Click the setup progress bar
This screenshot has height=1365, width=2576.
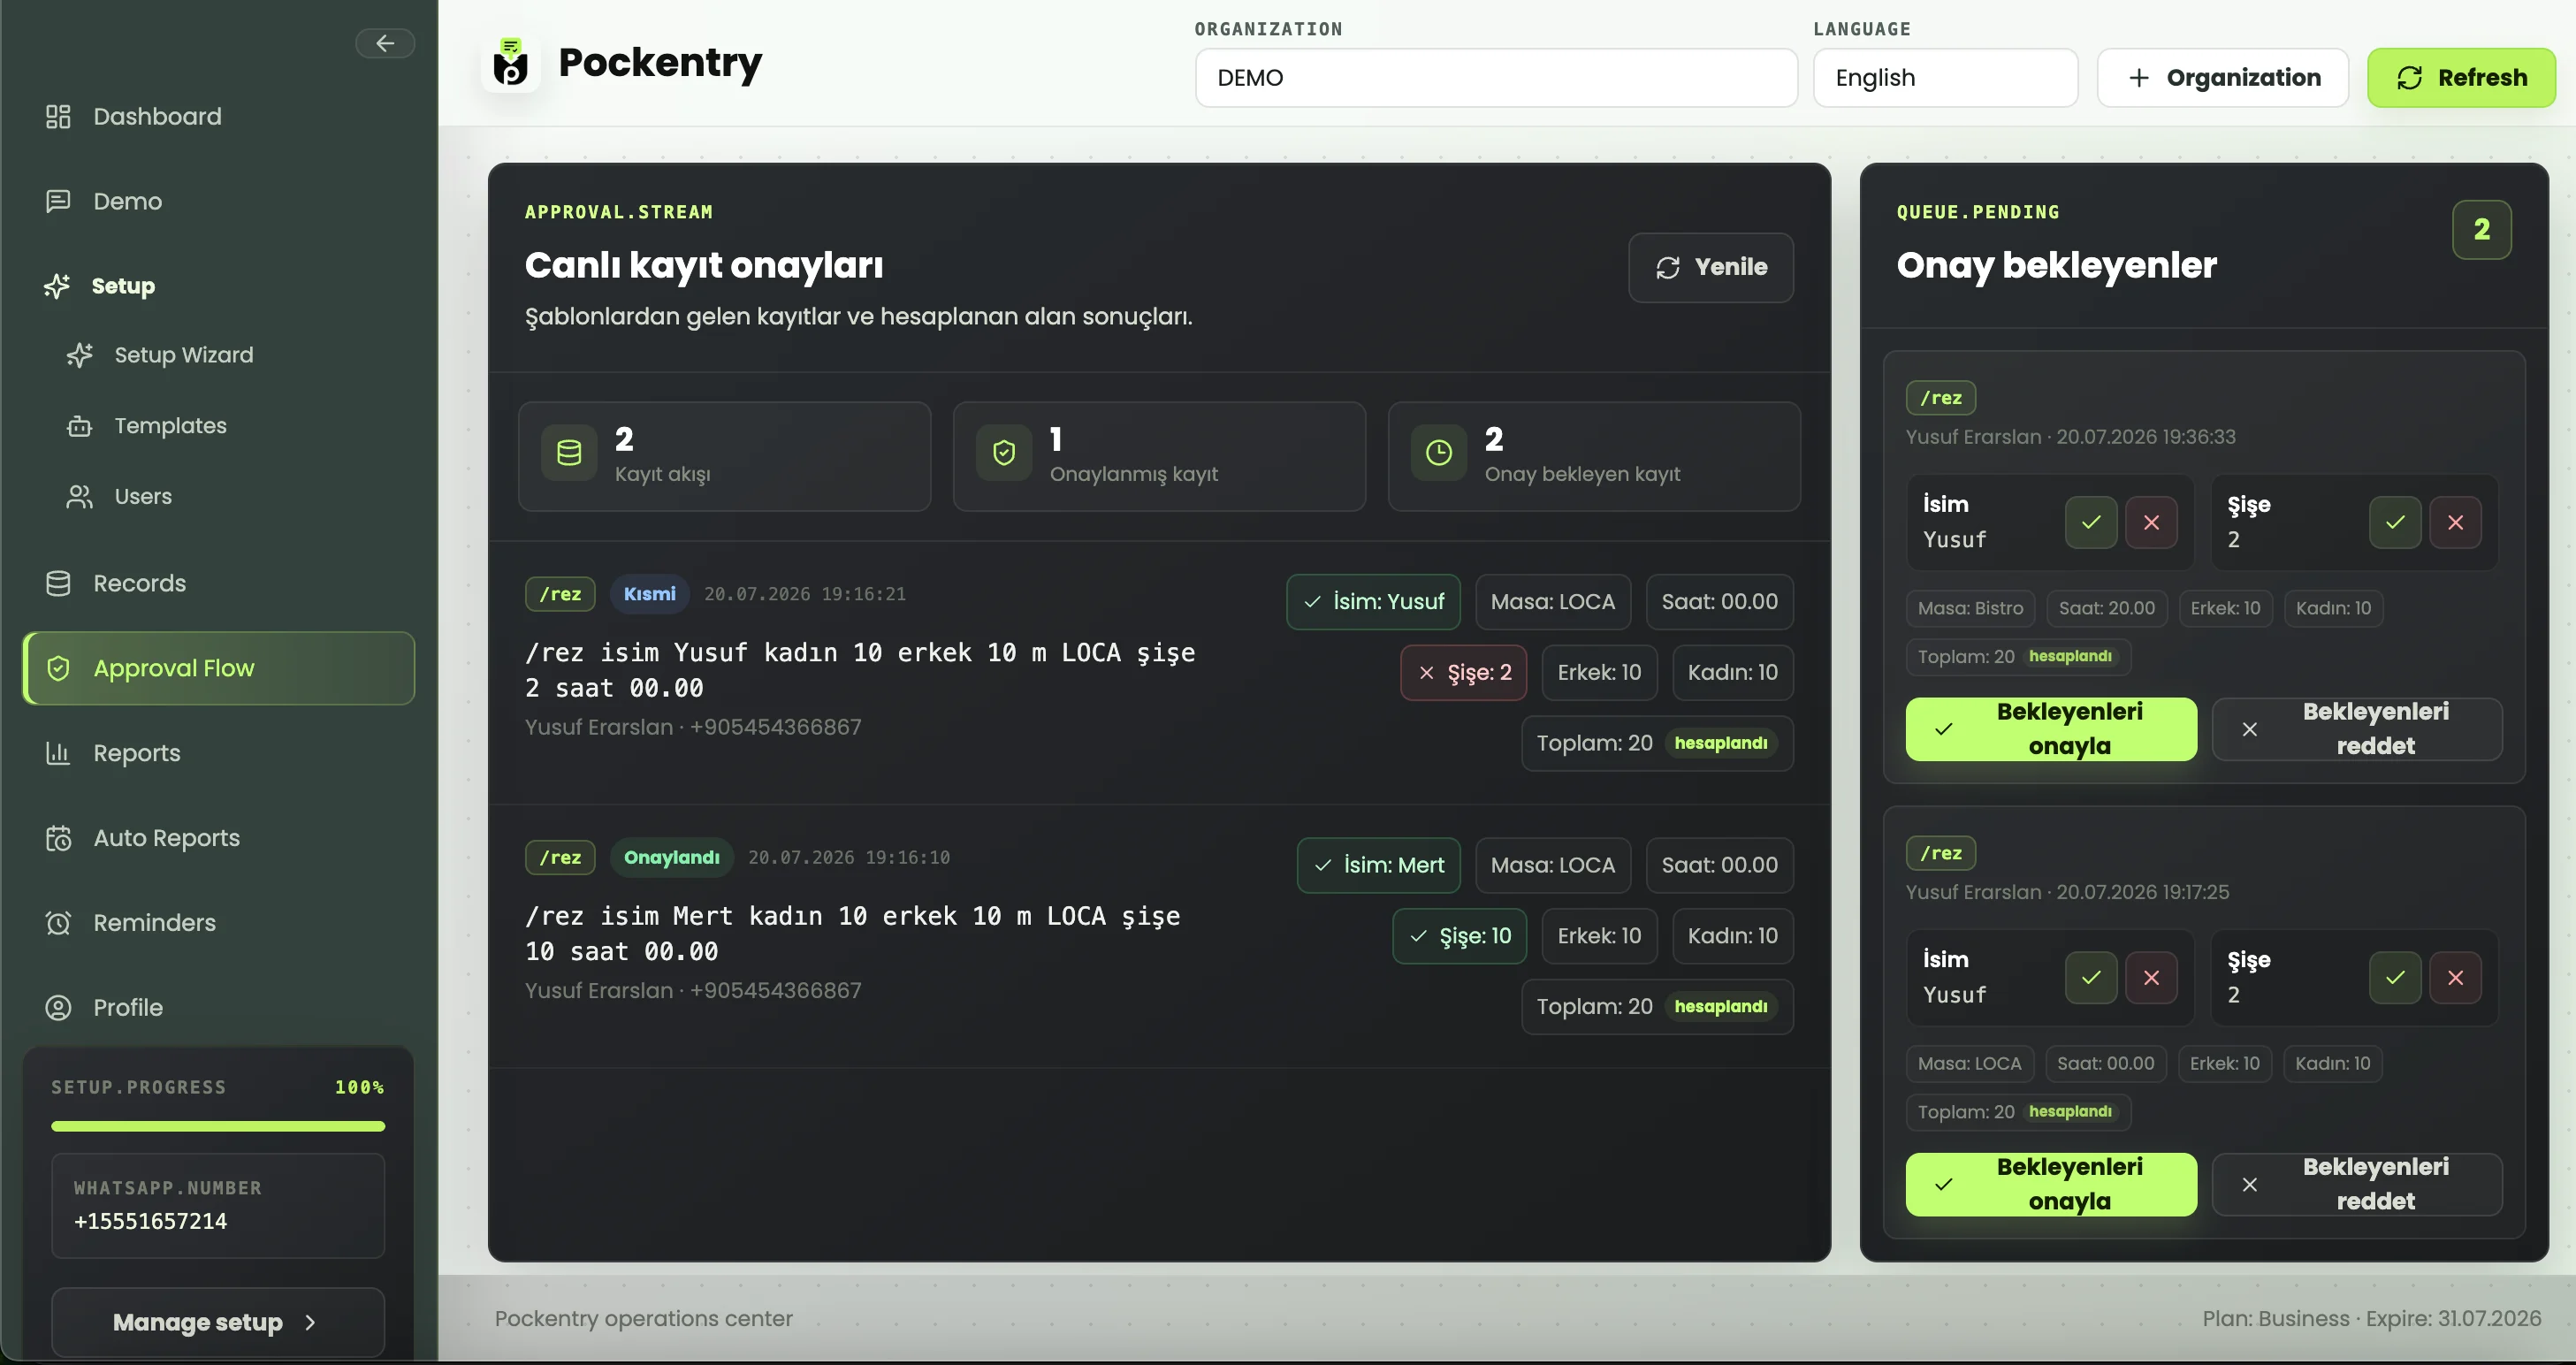click(218, 1126)
